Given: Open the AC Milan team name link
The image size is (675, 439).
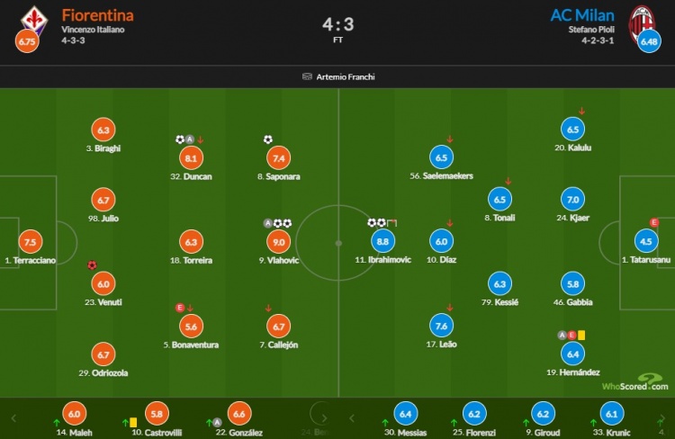Looking at the screenshot, I should 582,15.
